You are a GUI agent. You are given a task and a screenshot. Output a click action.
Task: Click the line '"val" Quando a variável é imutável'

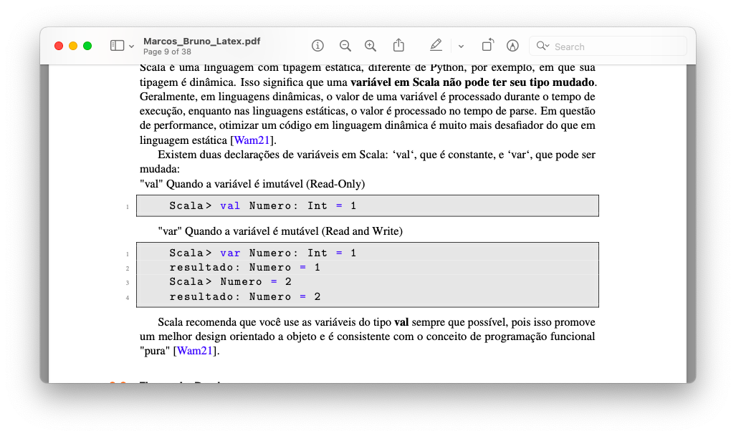[x=252, y=184]
